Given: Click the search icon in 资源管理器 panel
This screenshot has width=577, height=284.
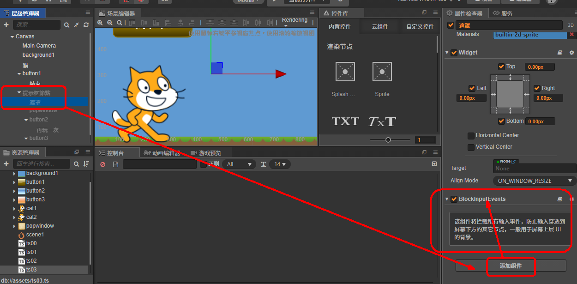Looking at the screenshot, I should [x=76, y=164].
